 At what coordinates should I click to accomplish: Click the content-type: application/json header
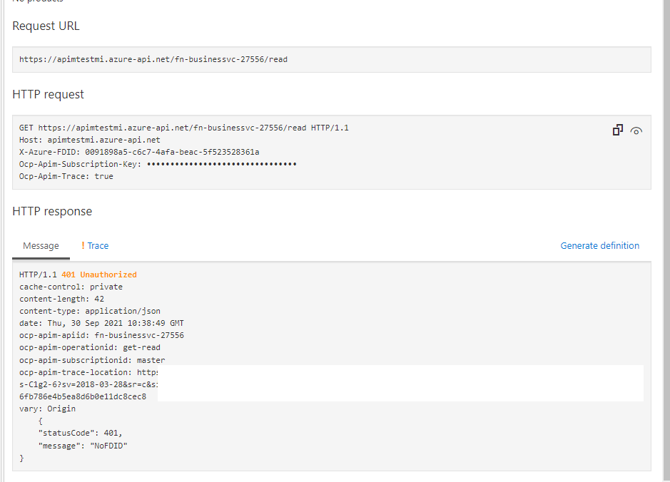pyautogui.click(x=90, y=311)
